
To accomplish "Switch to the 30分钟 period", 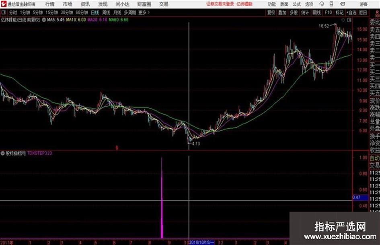I will [x=67, y=12].
